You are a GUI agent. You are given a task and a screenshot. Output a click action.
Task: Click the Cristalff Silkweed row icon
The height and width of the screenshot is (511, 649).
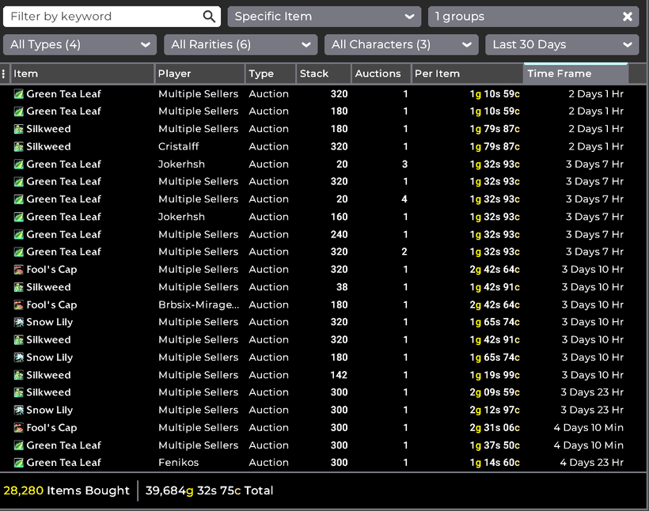point(18,146)
